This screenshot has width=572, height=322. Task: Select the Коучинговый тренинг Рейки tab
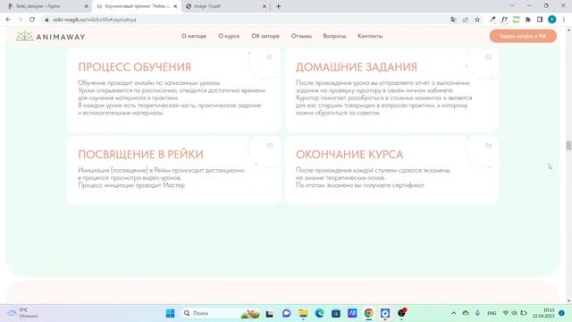click(x=137, y=6)
